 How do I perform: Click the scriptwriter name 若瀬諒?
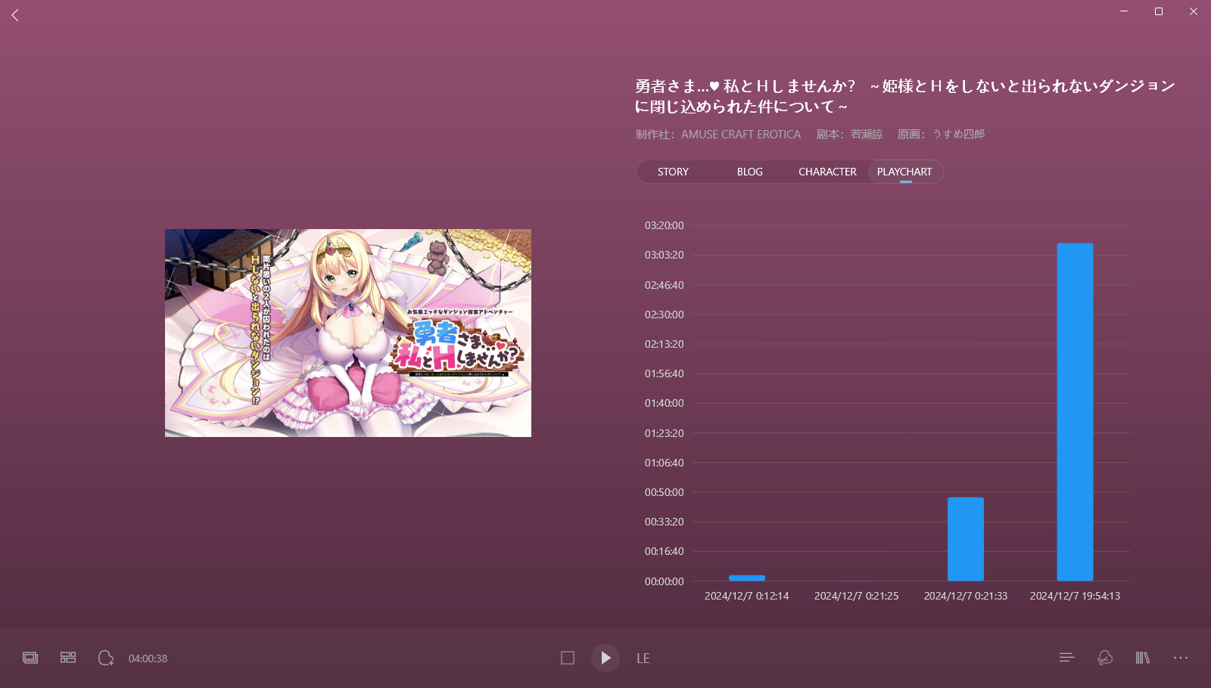tap(867, 134)
